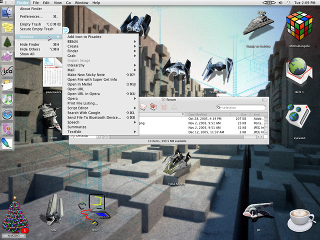
Task: Select the FHD drawn computer icon
Action: point(94,209)
